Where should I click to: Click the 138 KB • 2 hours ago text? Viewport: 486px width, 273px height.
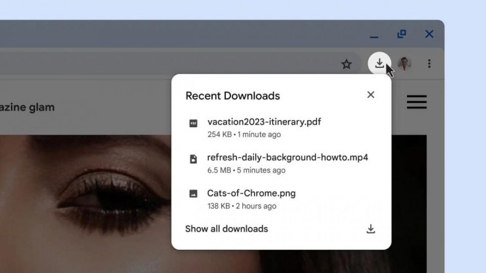point(242,206)
